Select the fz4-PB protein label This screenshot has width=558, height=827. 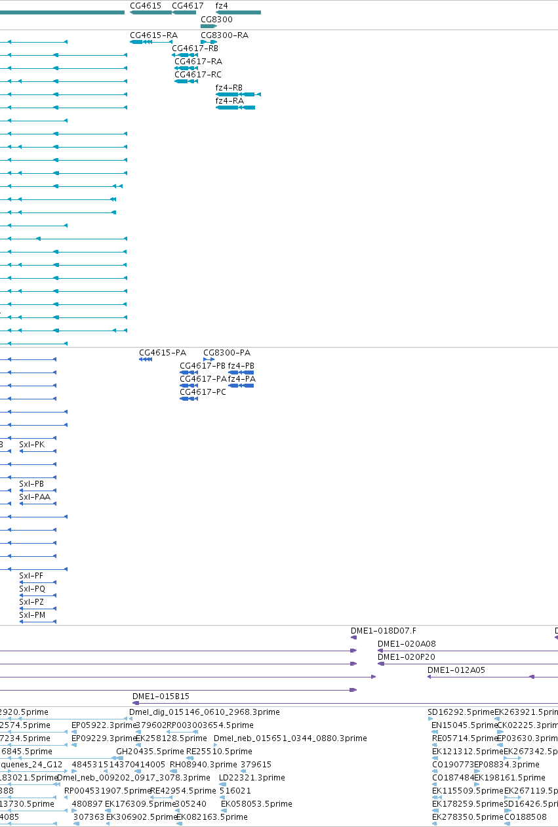241,366
